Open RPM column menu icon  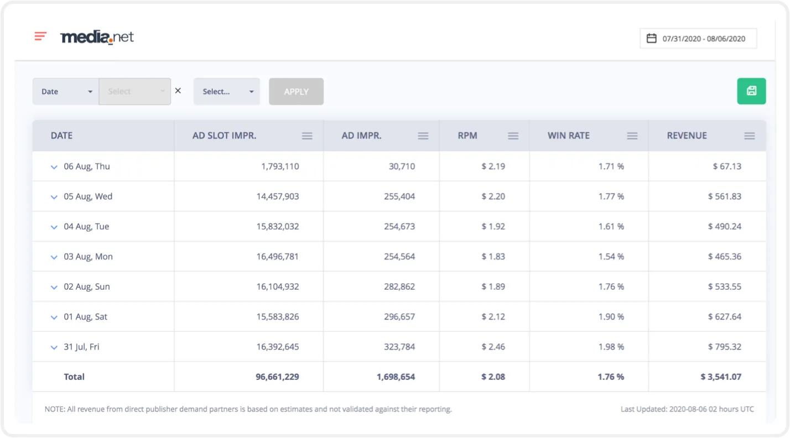(513, 136)
